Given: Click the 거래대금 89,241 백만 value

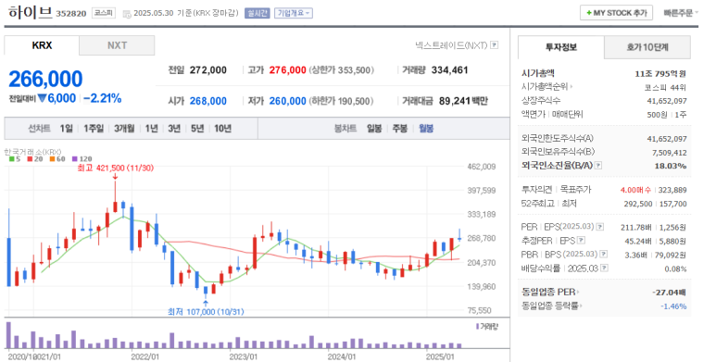Looking at the screenshot, I should pyautogui.click(x=463, y=101).
